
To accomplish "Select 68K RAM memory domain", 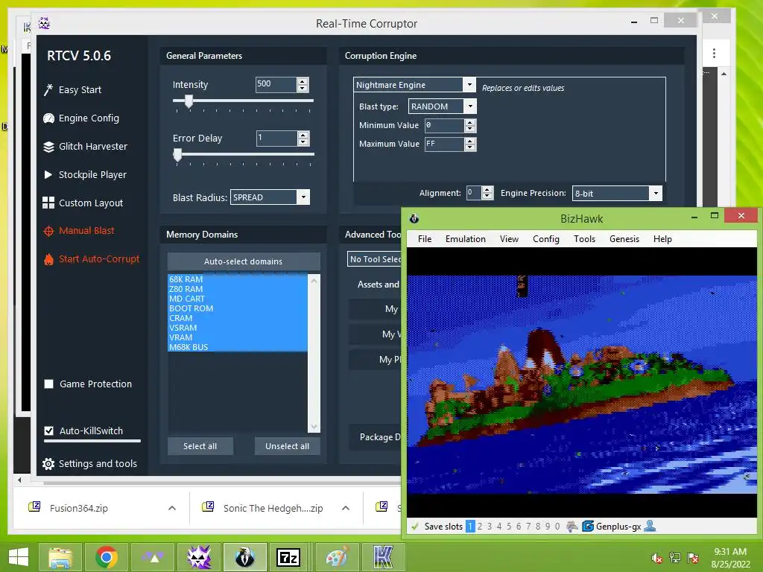I will coord(238,279).
